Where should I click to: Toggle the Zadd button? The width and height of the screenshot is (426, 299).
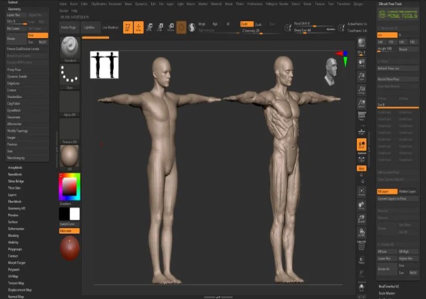tap(244, 23)
